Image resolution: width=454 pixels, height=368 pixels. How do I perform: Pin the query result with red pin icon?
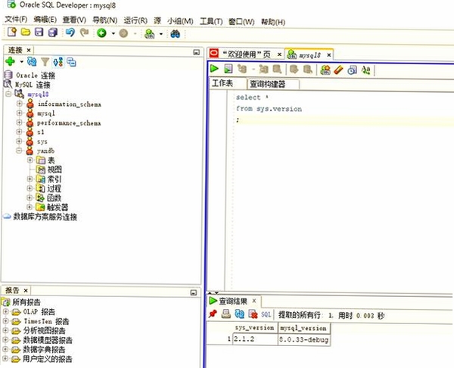[213, 314]
